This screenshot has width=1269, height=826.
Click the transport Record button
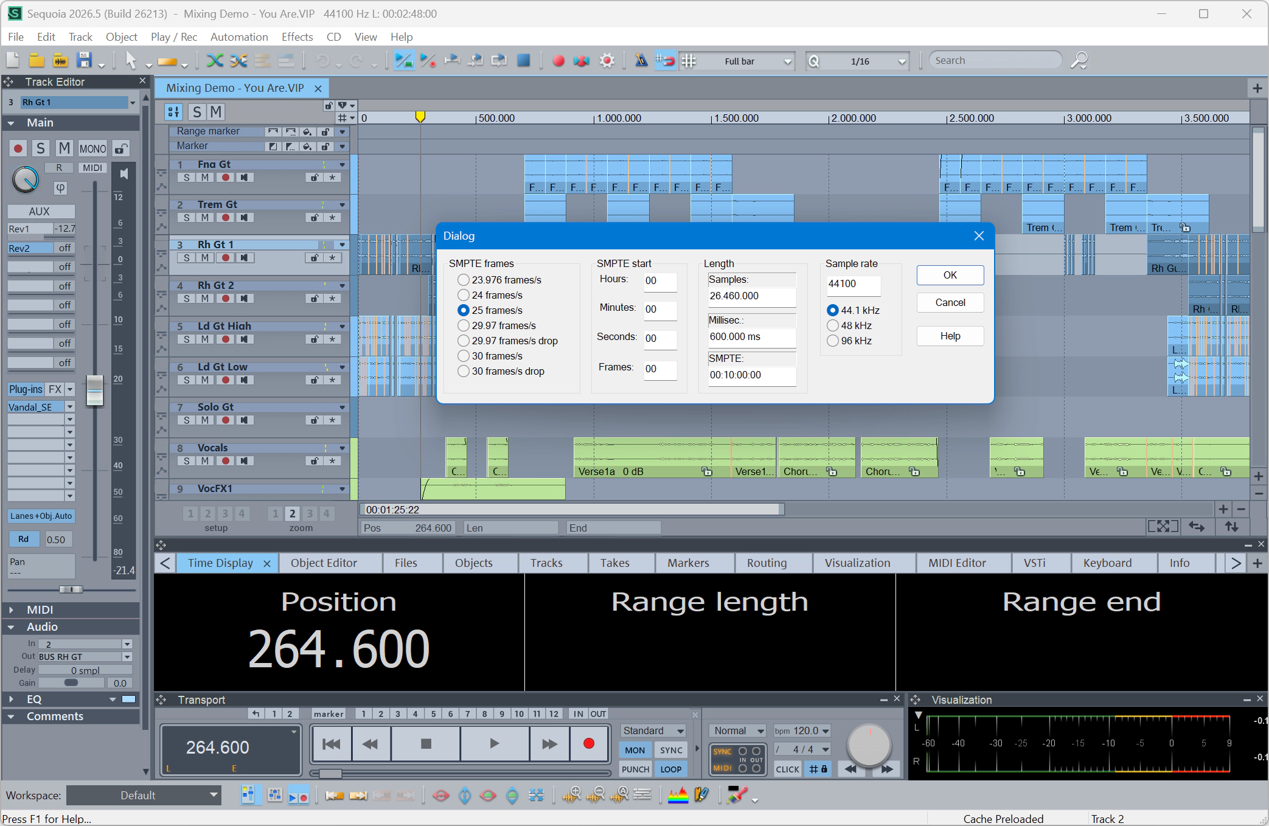point(588,743)
